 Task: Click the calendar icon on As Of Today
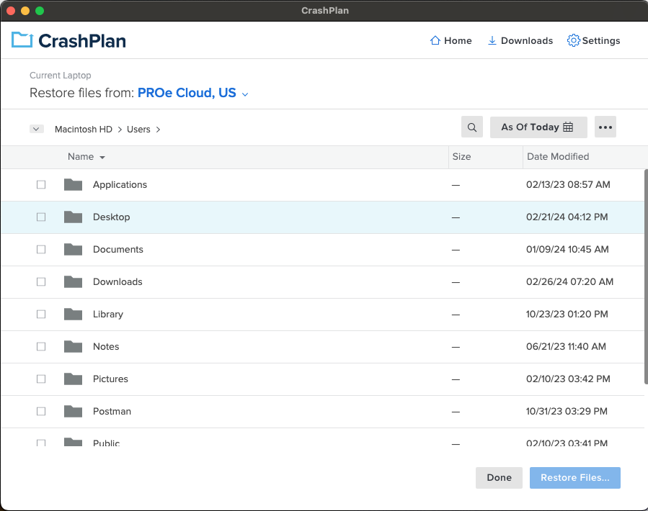click(x=567, y=126)
